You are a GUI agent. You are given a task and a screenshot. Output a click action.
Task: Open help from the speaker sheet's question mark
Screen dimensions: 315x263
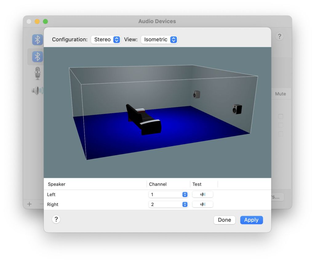56,219
